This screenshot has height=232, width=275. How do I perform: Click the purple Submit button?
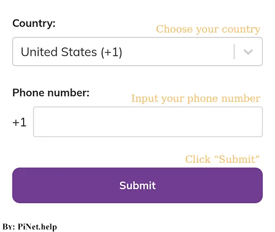click(x=137, y=185)
